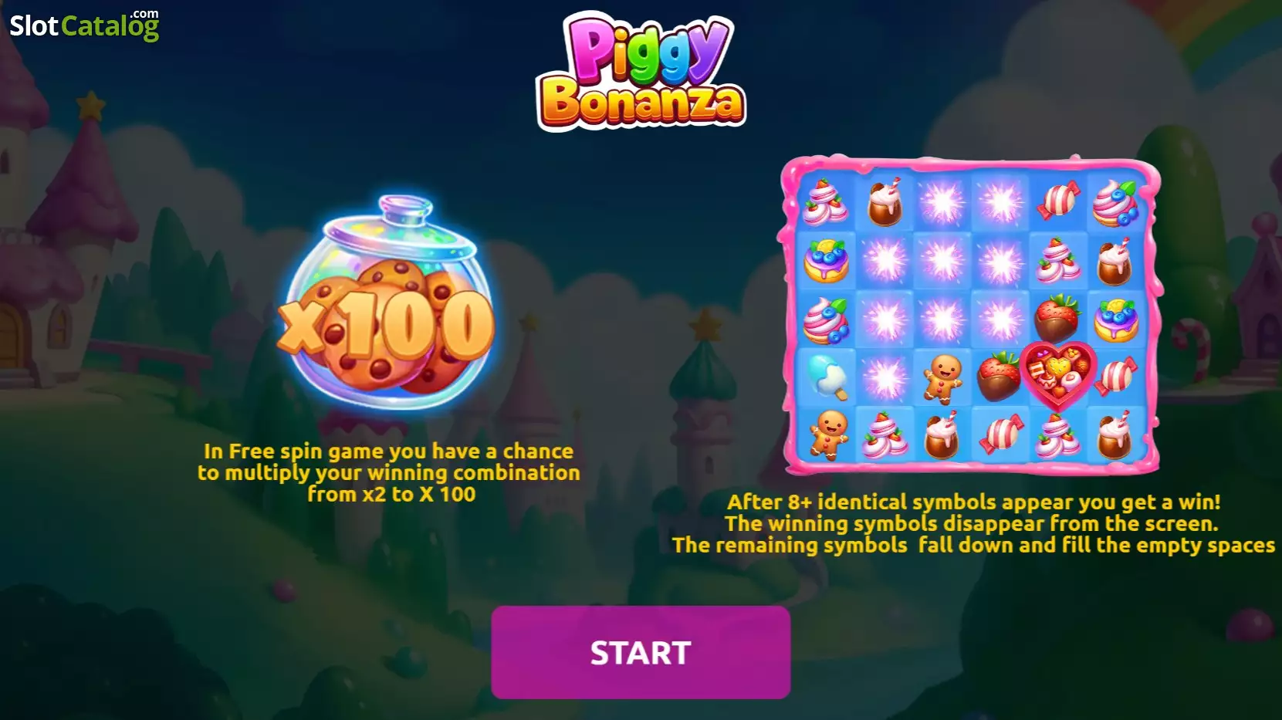Click the blue ice cream popsicle symbol
This screenshot has width=1282, height=720.
(827, 377)
